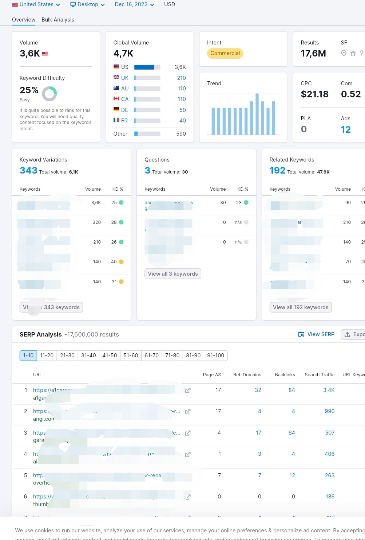This screenshot has height=540, width=365.
Task: Switch to the Bulk Analysis tab
Action: tap(58, 20)
